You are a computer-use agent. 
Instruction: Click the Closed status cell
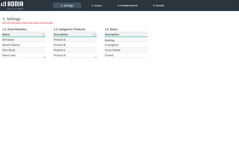(x=126, y=55)
